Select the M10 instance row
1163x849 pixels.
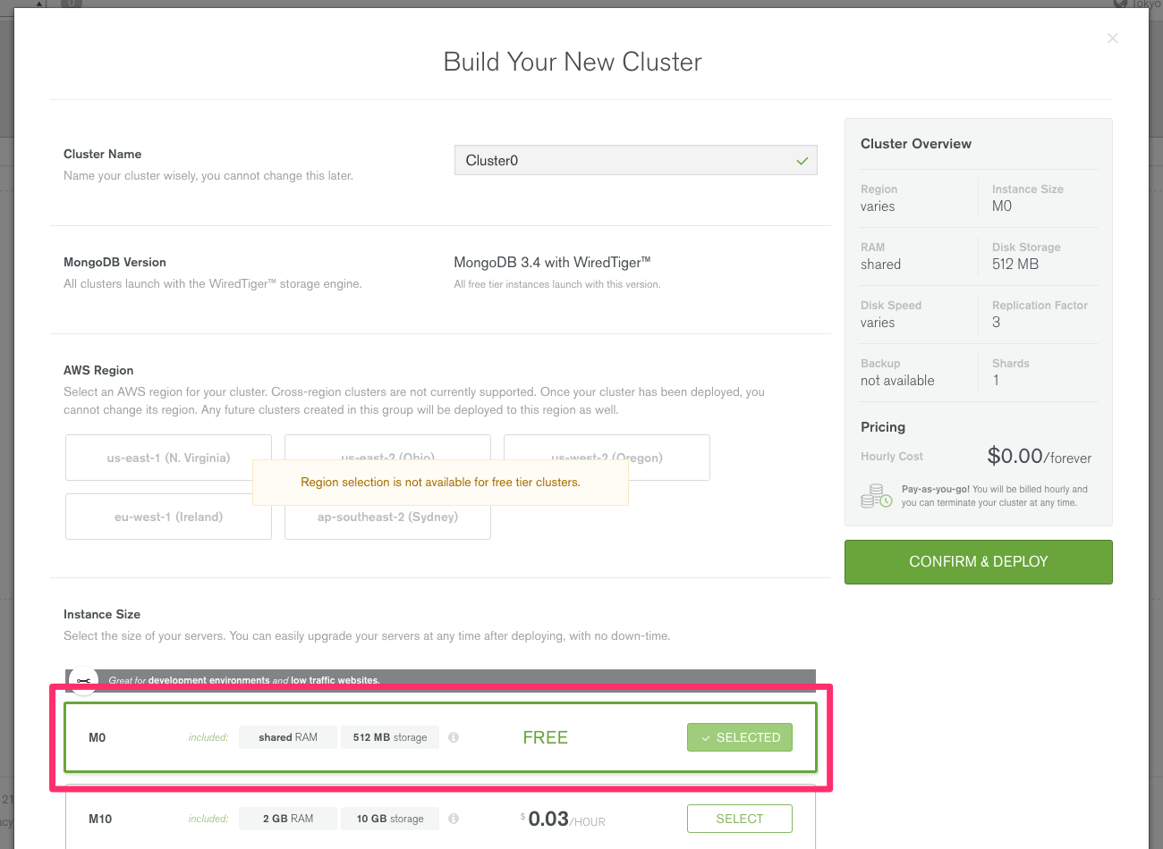tap(134, 819)
